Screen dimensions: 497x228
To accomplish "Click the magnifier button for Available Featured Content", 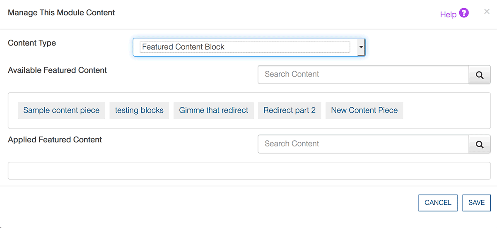I will [x=480, y=74].
